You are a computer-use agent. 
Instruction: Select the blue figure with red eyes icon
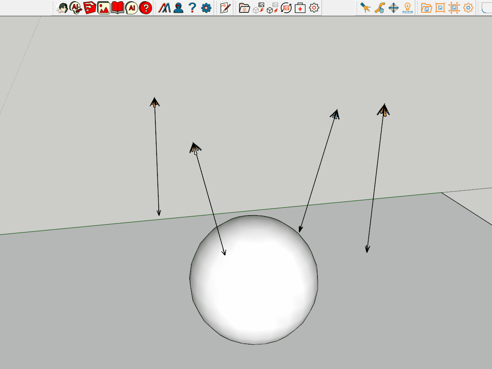click(178, 8)
